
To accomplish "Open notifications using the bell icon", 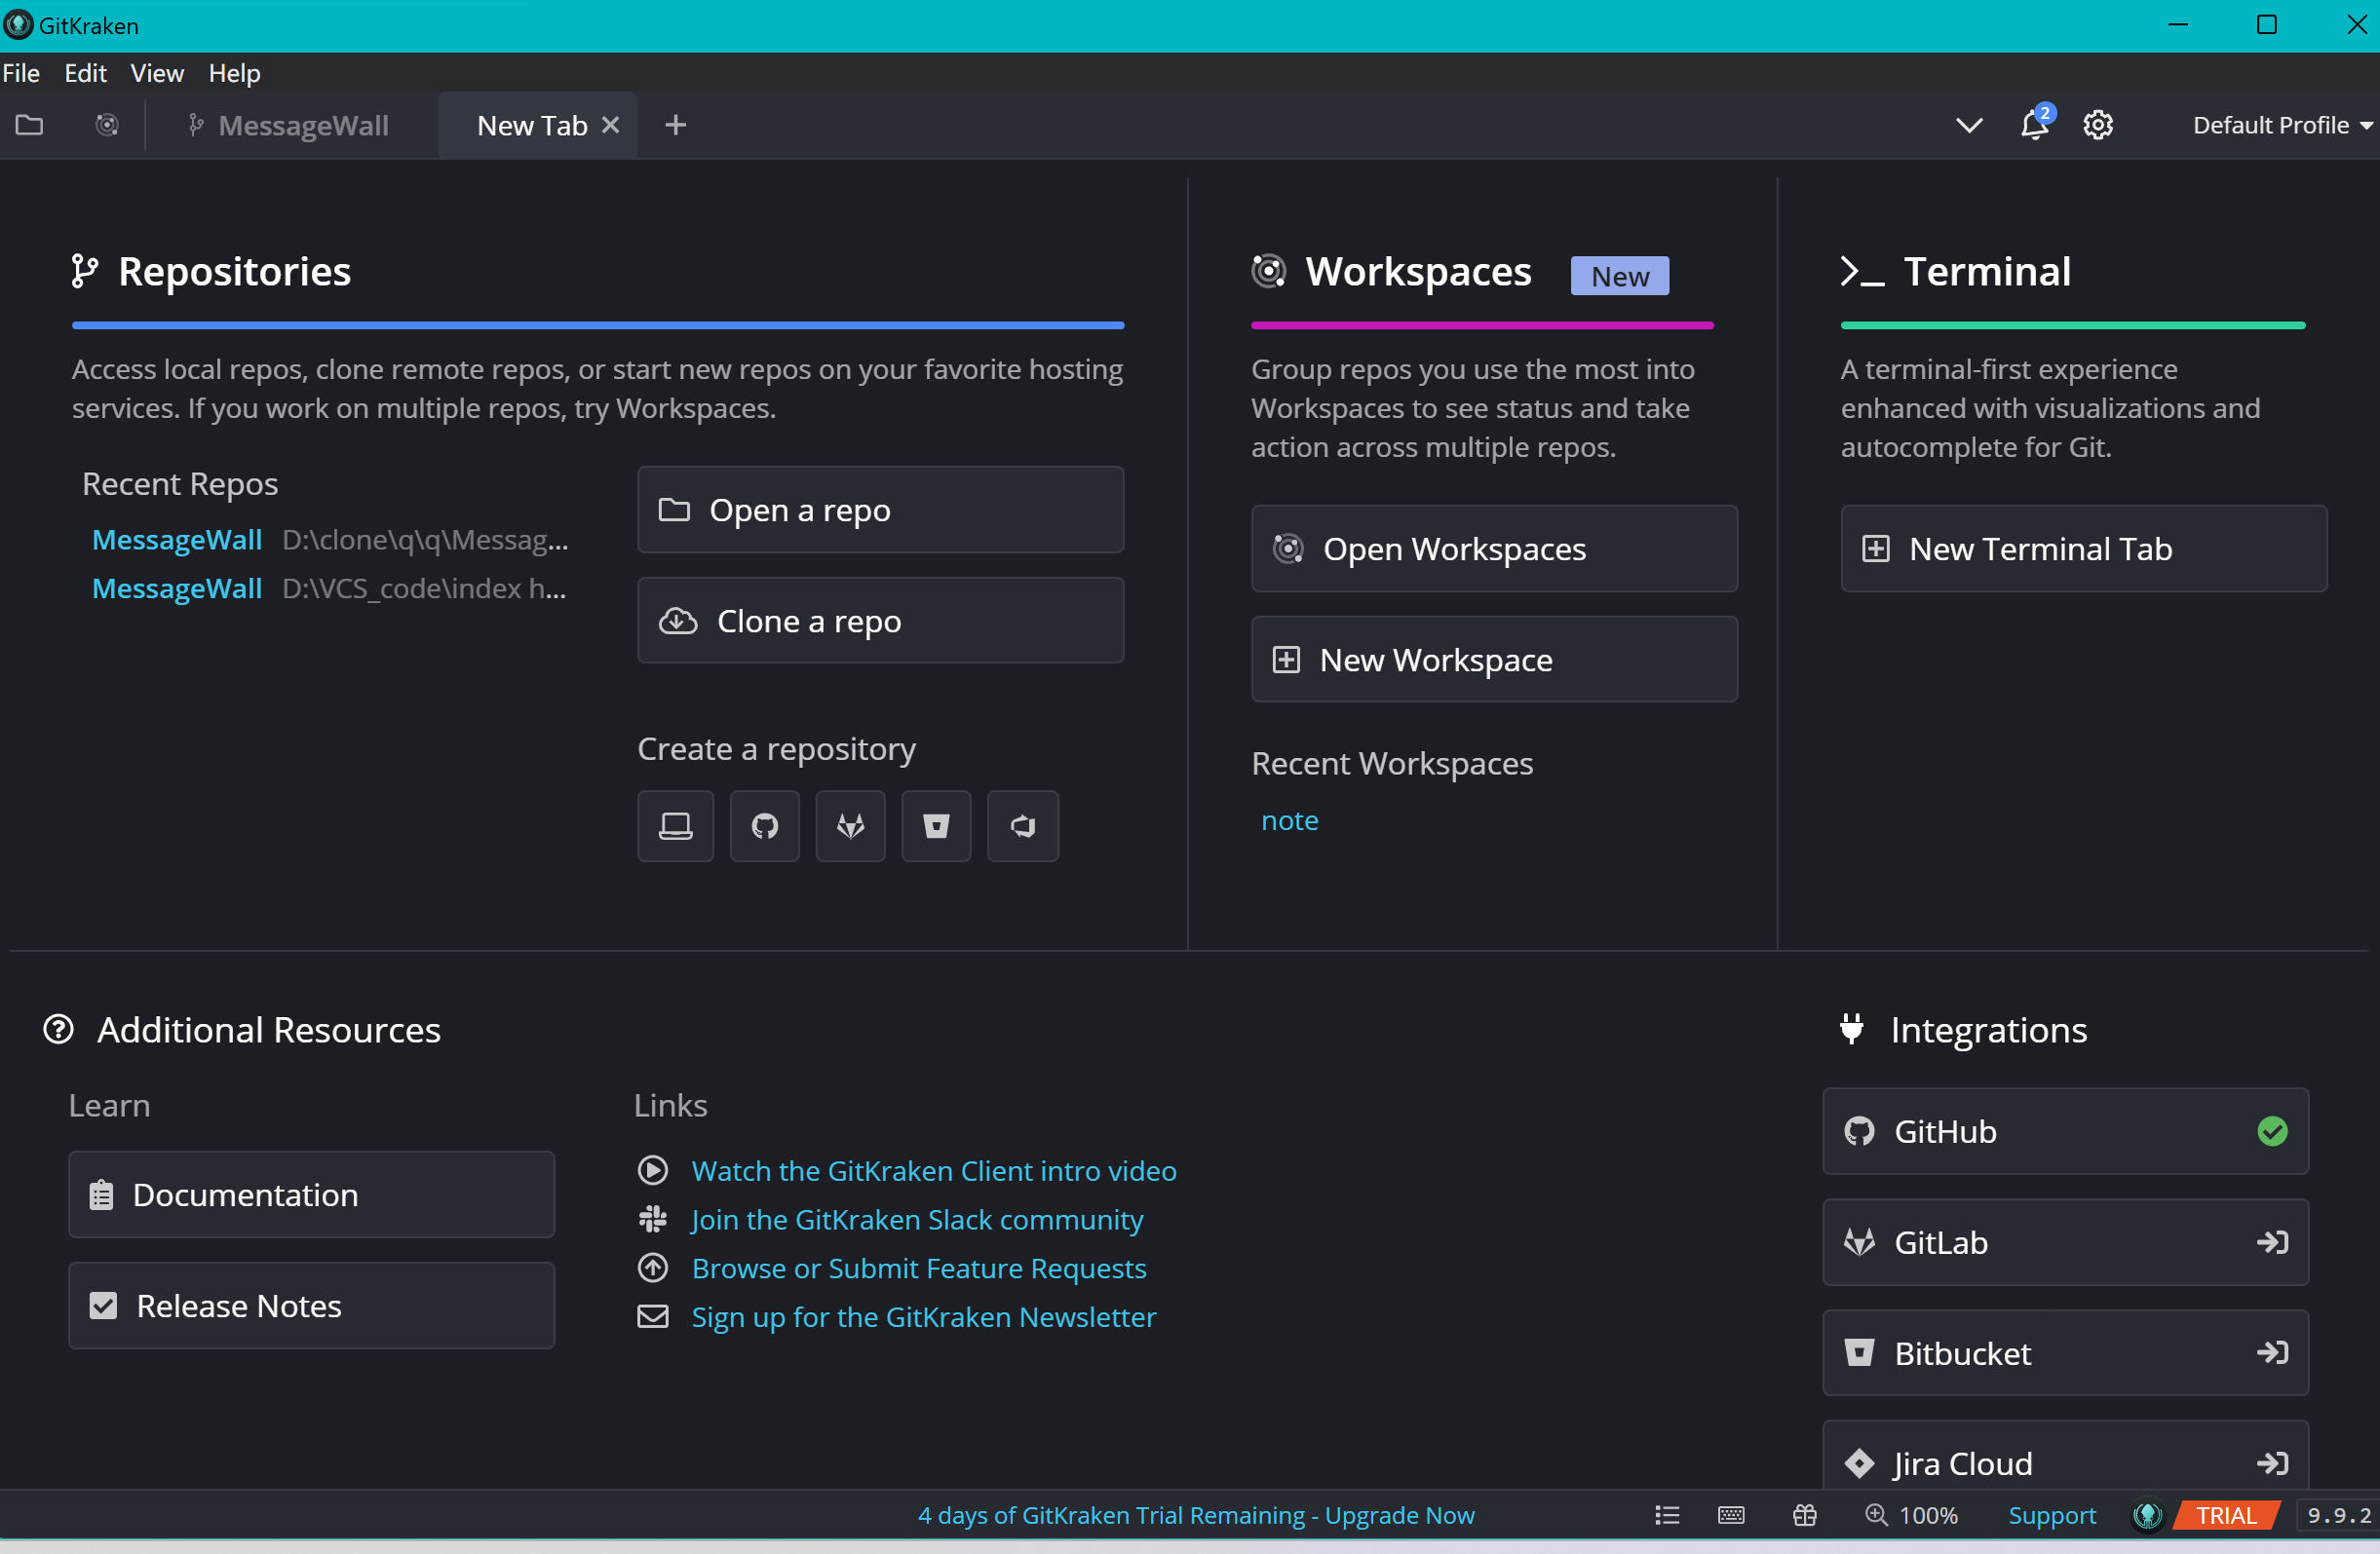I will (x=2034, y=125).
